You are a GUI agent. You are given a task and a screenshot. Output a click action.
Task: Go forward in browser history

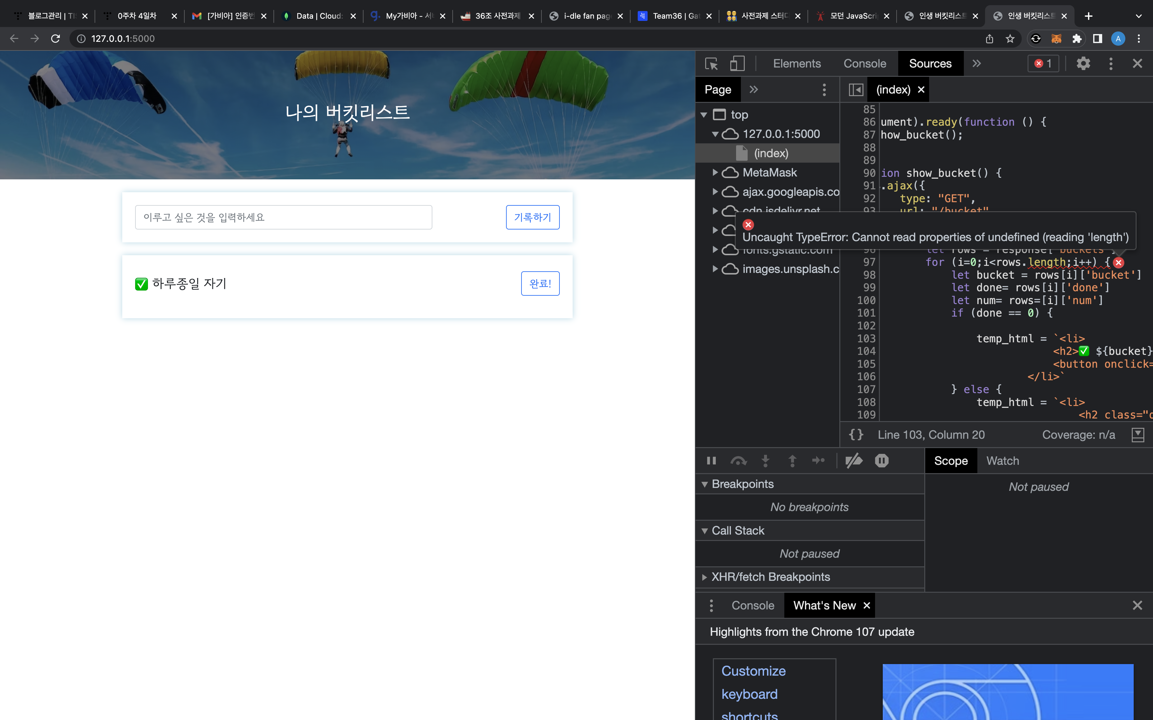click(x=35, y=39)
